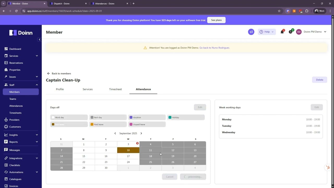The width and height of the screenshot is (334, 188).
Task: Select the Work day legend option
Action: (69, 118)
